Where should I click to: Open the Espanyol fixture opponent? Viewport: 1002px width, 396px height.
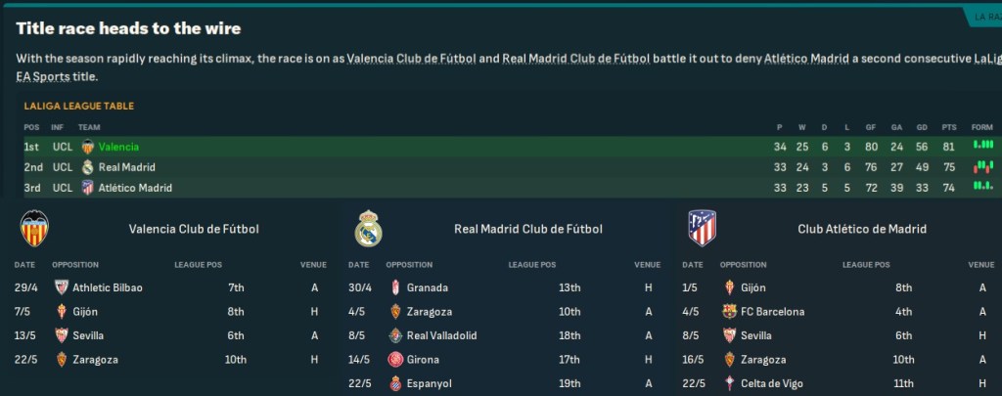[427, 383]
